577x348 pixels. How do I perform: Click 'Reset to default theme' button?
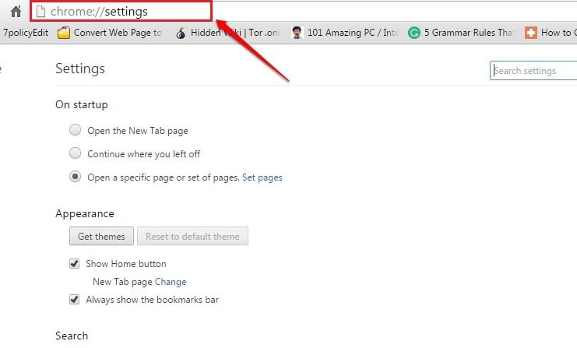pyautogui.click(x=193, y=236)
